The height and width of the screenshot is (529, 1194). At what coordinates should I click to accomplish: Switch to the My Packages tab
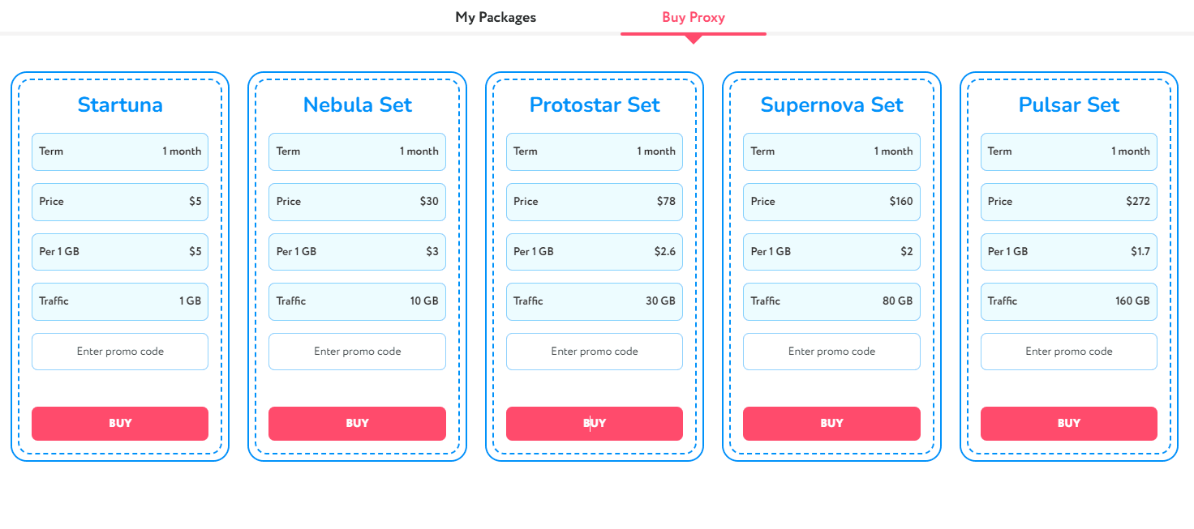(x=496, y=17)
